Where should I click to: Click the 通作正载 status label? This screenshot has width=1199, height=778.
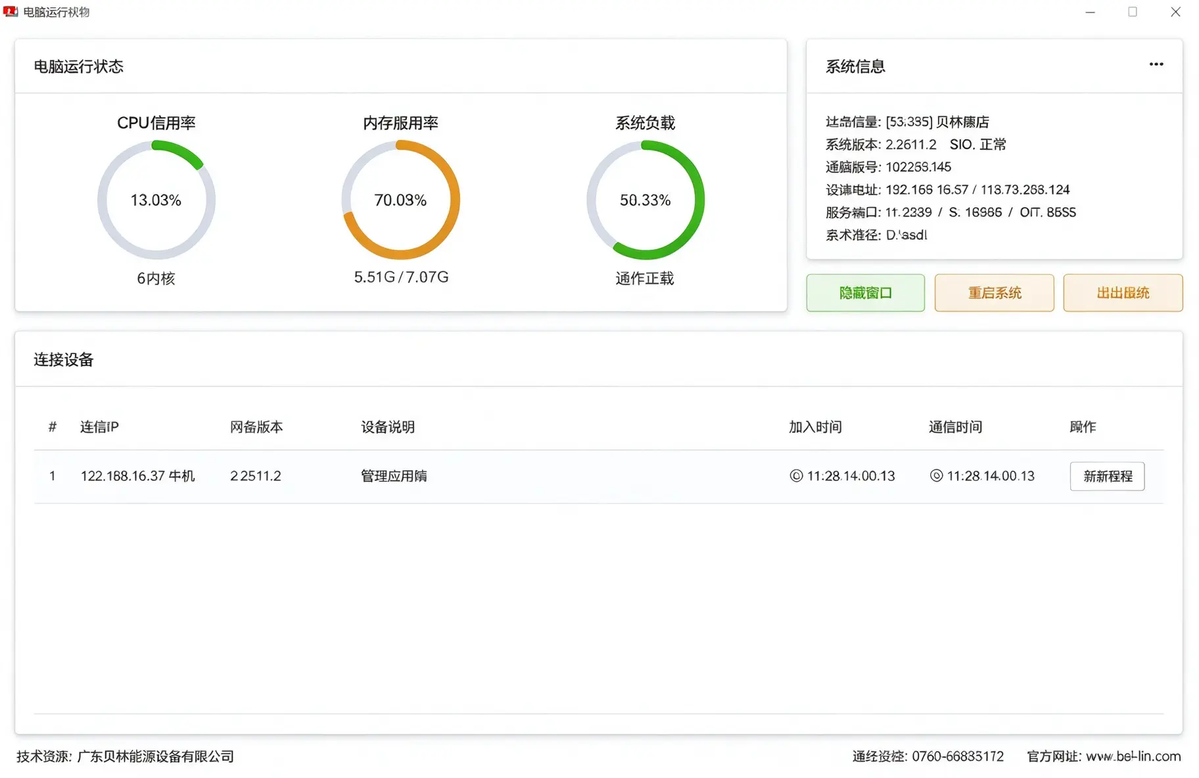(x=645, y=279)
